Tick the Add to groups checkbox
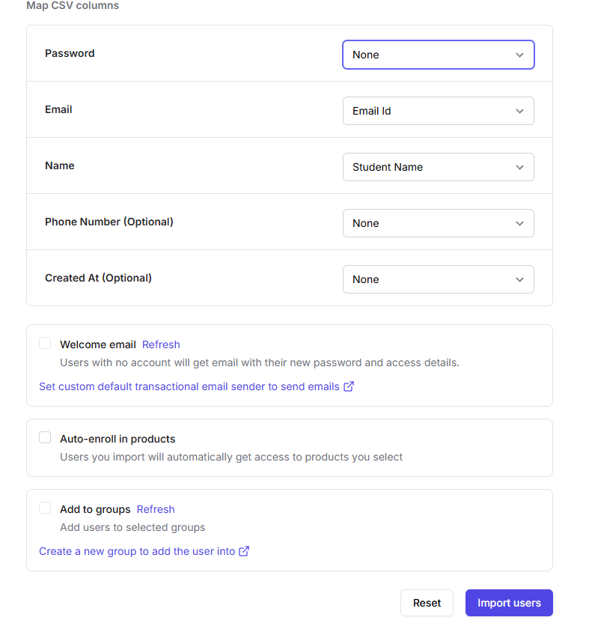The image size is (589, 644). 45,508
